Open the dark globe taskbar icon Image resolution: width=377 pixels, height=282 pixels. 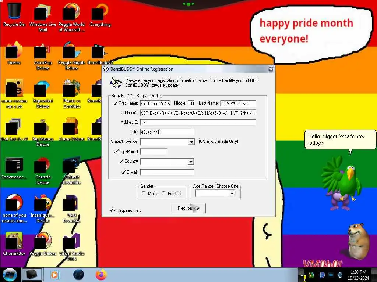(x=78, y=275)
